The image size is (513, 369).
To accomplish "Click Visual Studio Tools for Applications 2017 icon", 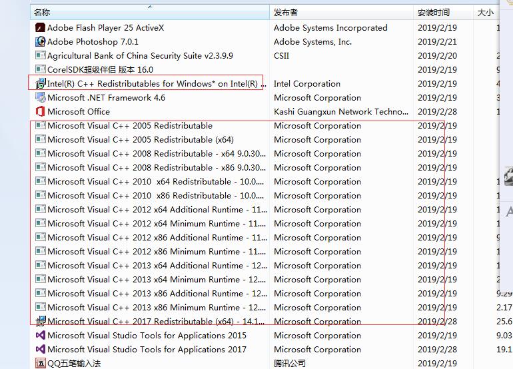I will [40, 350].
